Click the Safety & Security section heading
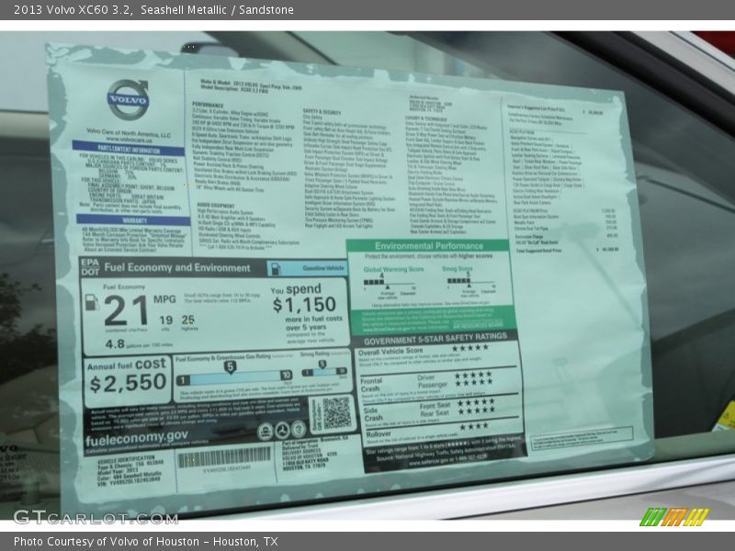Screen dimensions: 735x551 322,111
